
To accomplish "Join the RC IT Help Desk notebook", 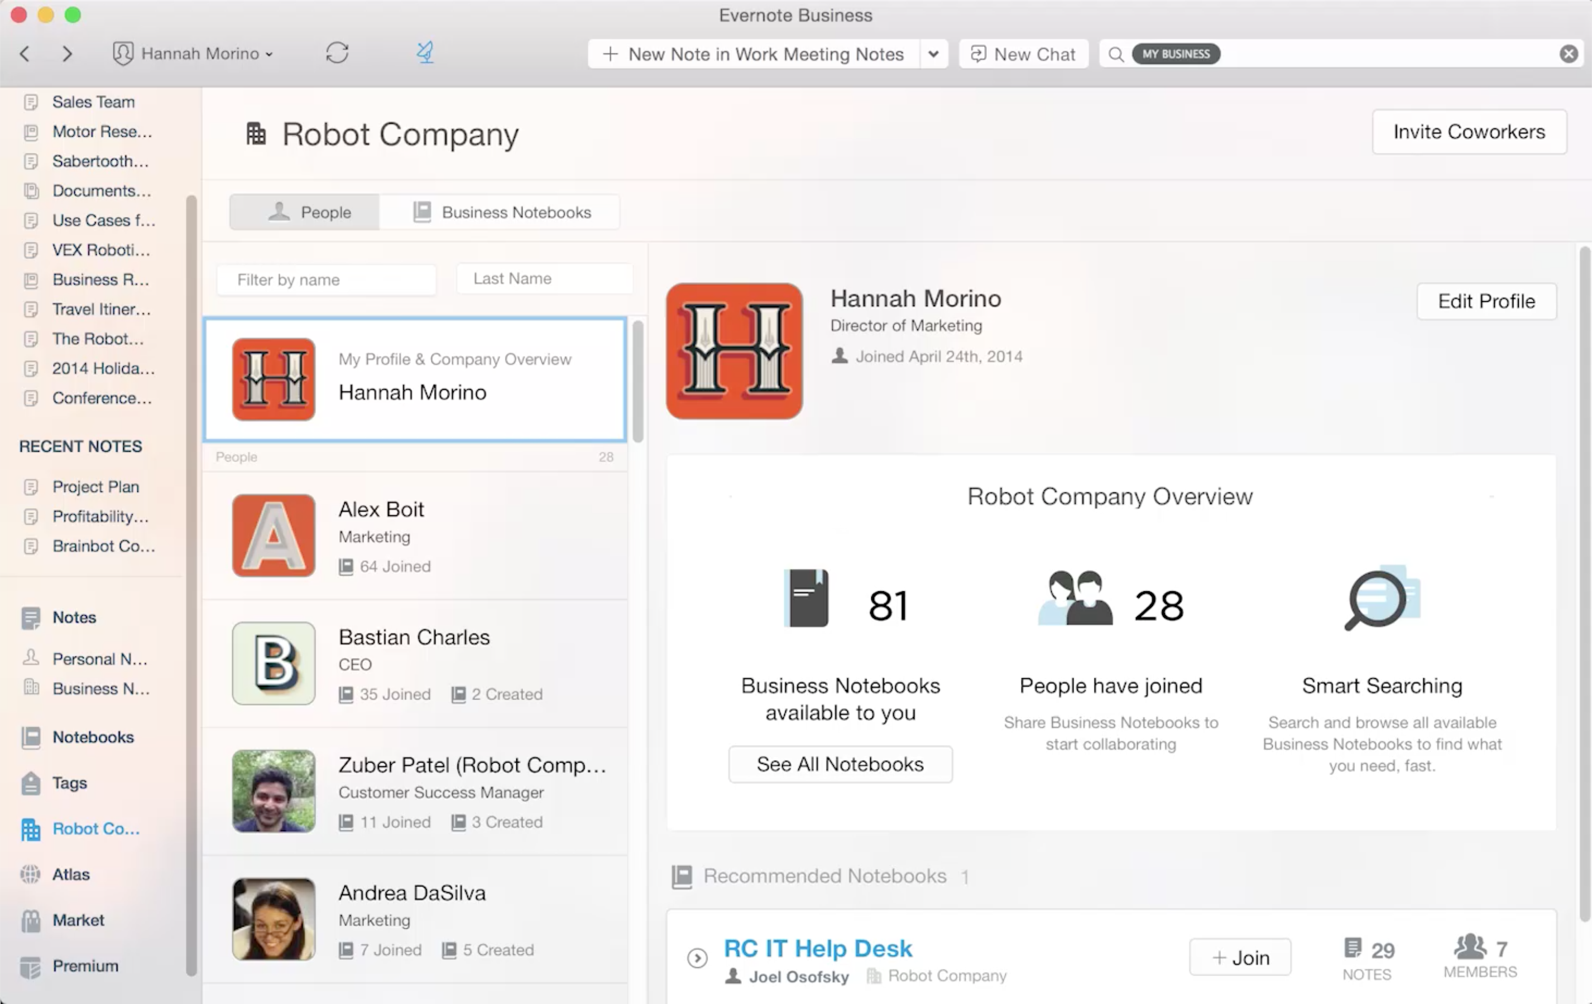I will pyautogui.click(x=1240, y=957).
